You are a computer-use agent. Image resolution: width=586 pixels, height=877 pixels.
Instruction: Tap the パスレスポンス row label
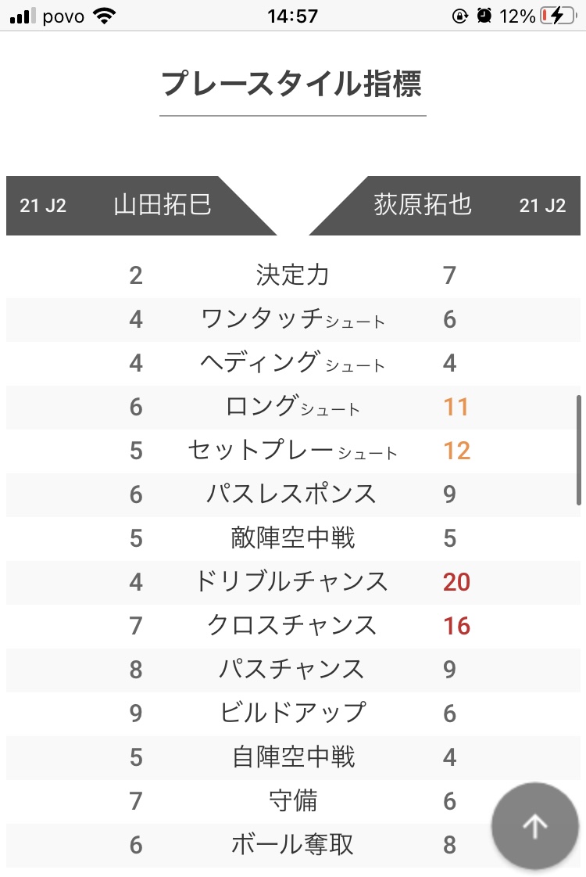coord(292,494)
